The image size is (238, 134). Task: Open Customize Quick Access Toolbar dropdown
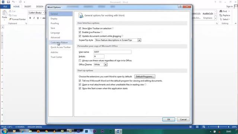(x=25, y=2)
